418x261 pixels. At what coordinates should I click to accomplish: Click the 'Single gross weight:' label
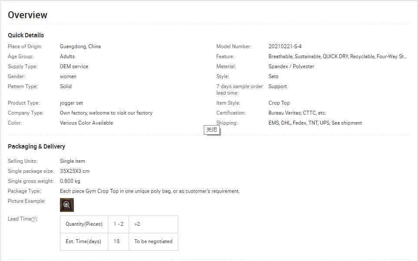pos(31,181)
